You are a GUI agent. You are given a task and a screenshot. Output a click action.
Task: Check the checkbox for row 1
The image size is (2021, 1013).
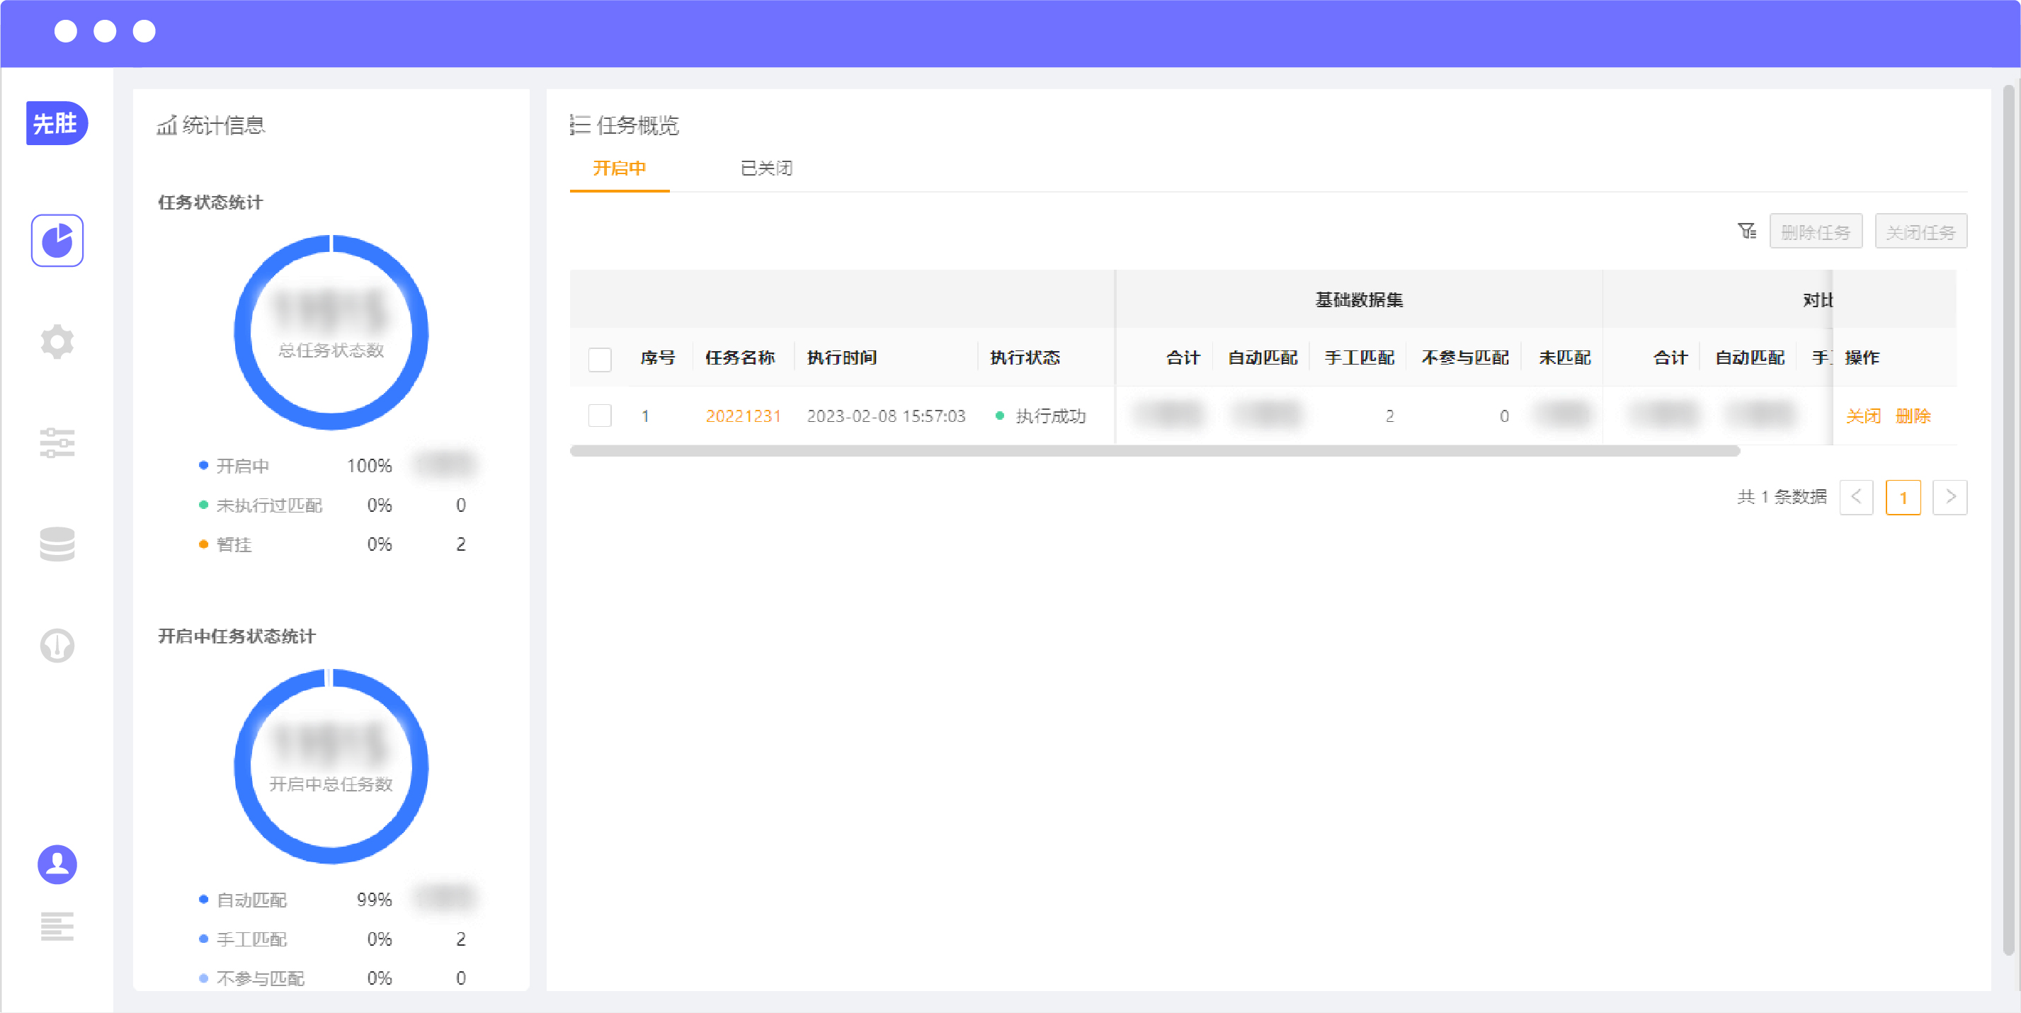pyautogui.click(x=599, y=416)
